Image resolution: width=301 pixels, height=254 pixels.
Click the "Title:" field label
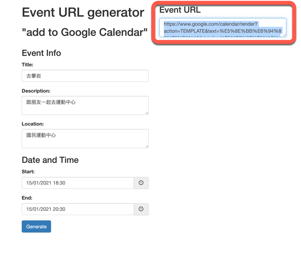(x=27, y=65)
